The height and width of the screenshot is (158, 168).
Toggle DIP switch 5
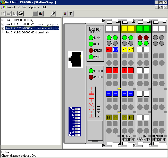click(78, 120)
